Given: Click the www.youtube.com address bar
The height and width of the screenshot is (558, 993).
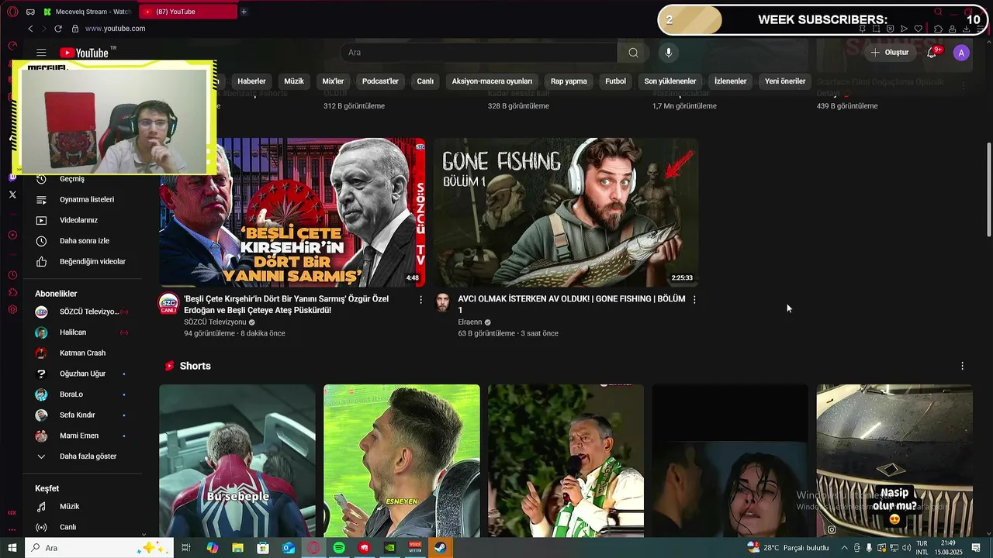Looking at the screenshot, I should (x=115, y=29).
